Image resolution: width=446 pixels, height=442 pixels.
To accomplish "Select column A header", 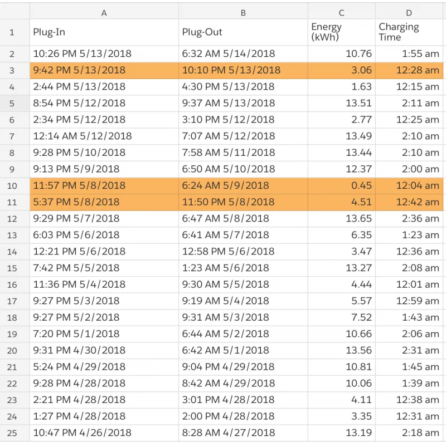I will click(x=104, y=13).
